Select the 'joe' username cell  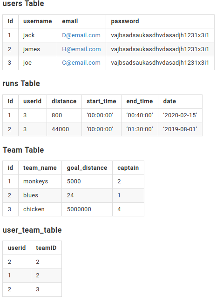[38, 63]
